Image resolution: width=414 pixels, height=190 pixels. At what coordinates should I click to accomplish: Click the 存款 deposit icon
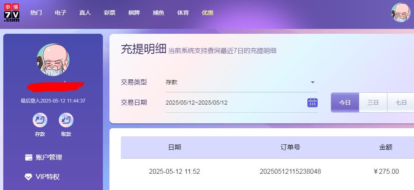(x=40, y=120)
